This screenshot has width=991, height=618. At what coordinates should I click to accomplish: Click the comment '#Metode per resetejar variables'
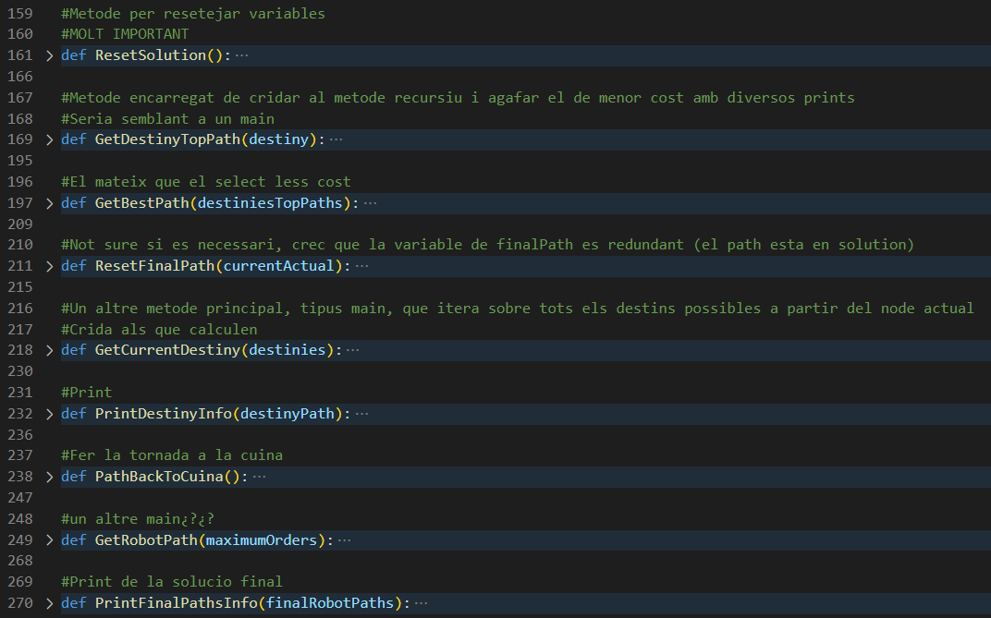tap(193, 13)
